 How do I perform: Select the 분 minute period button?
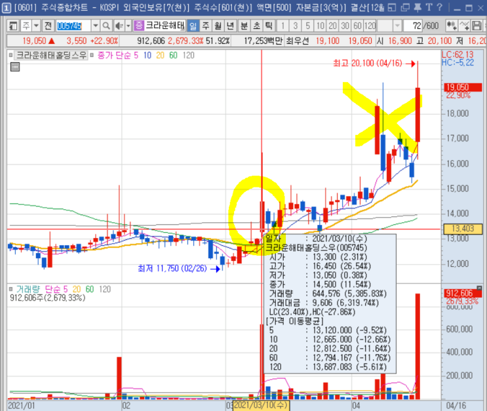click(x=244, y=26)
